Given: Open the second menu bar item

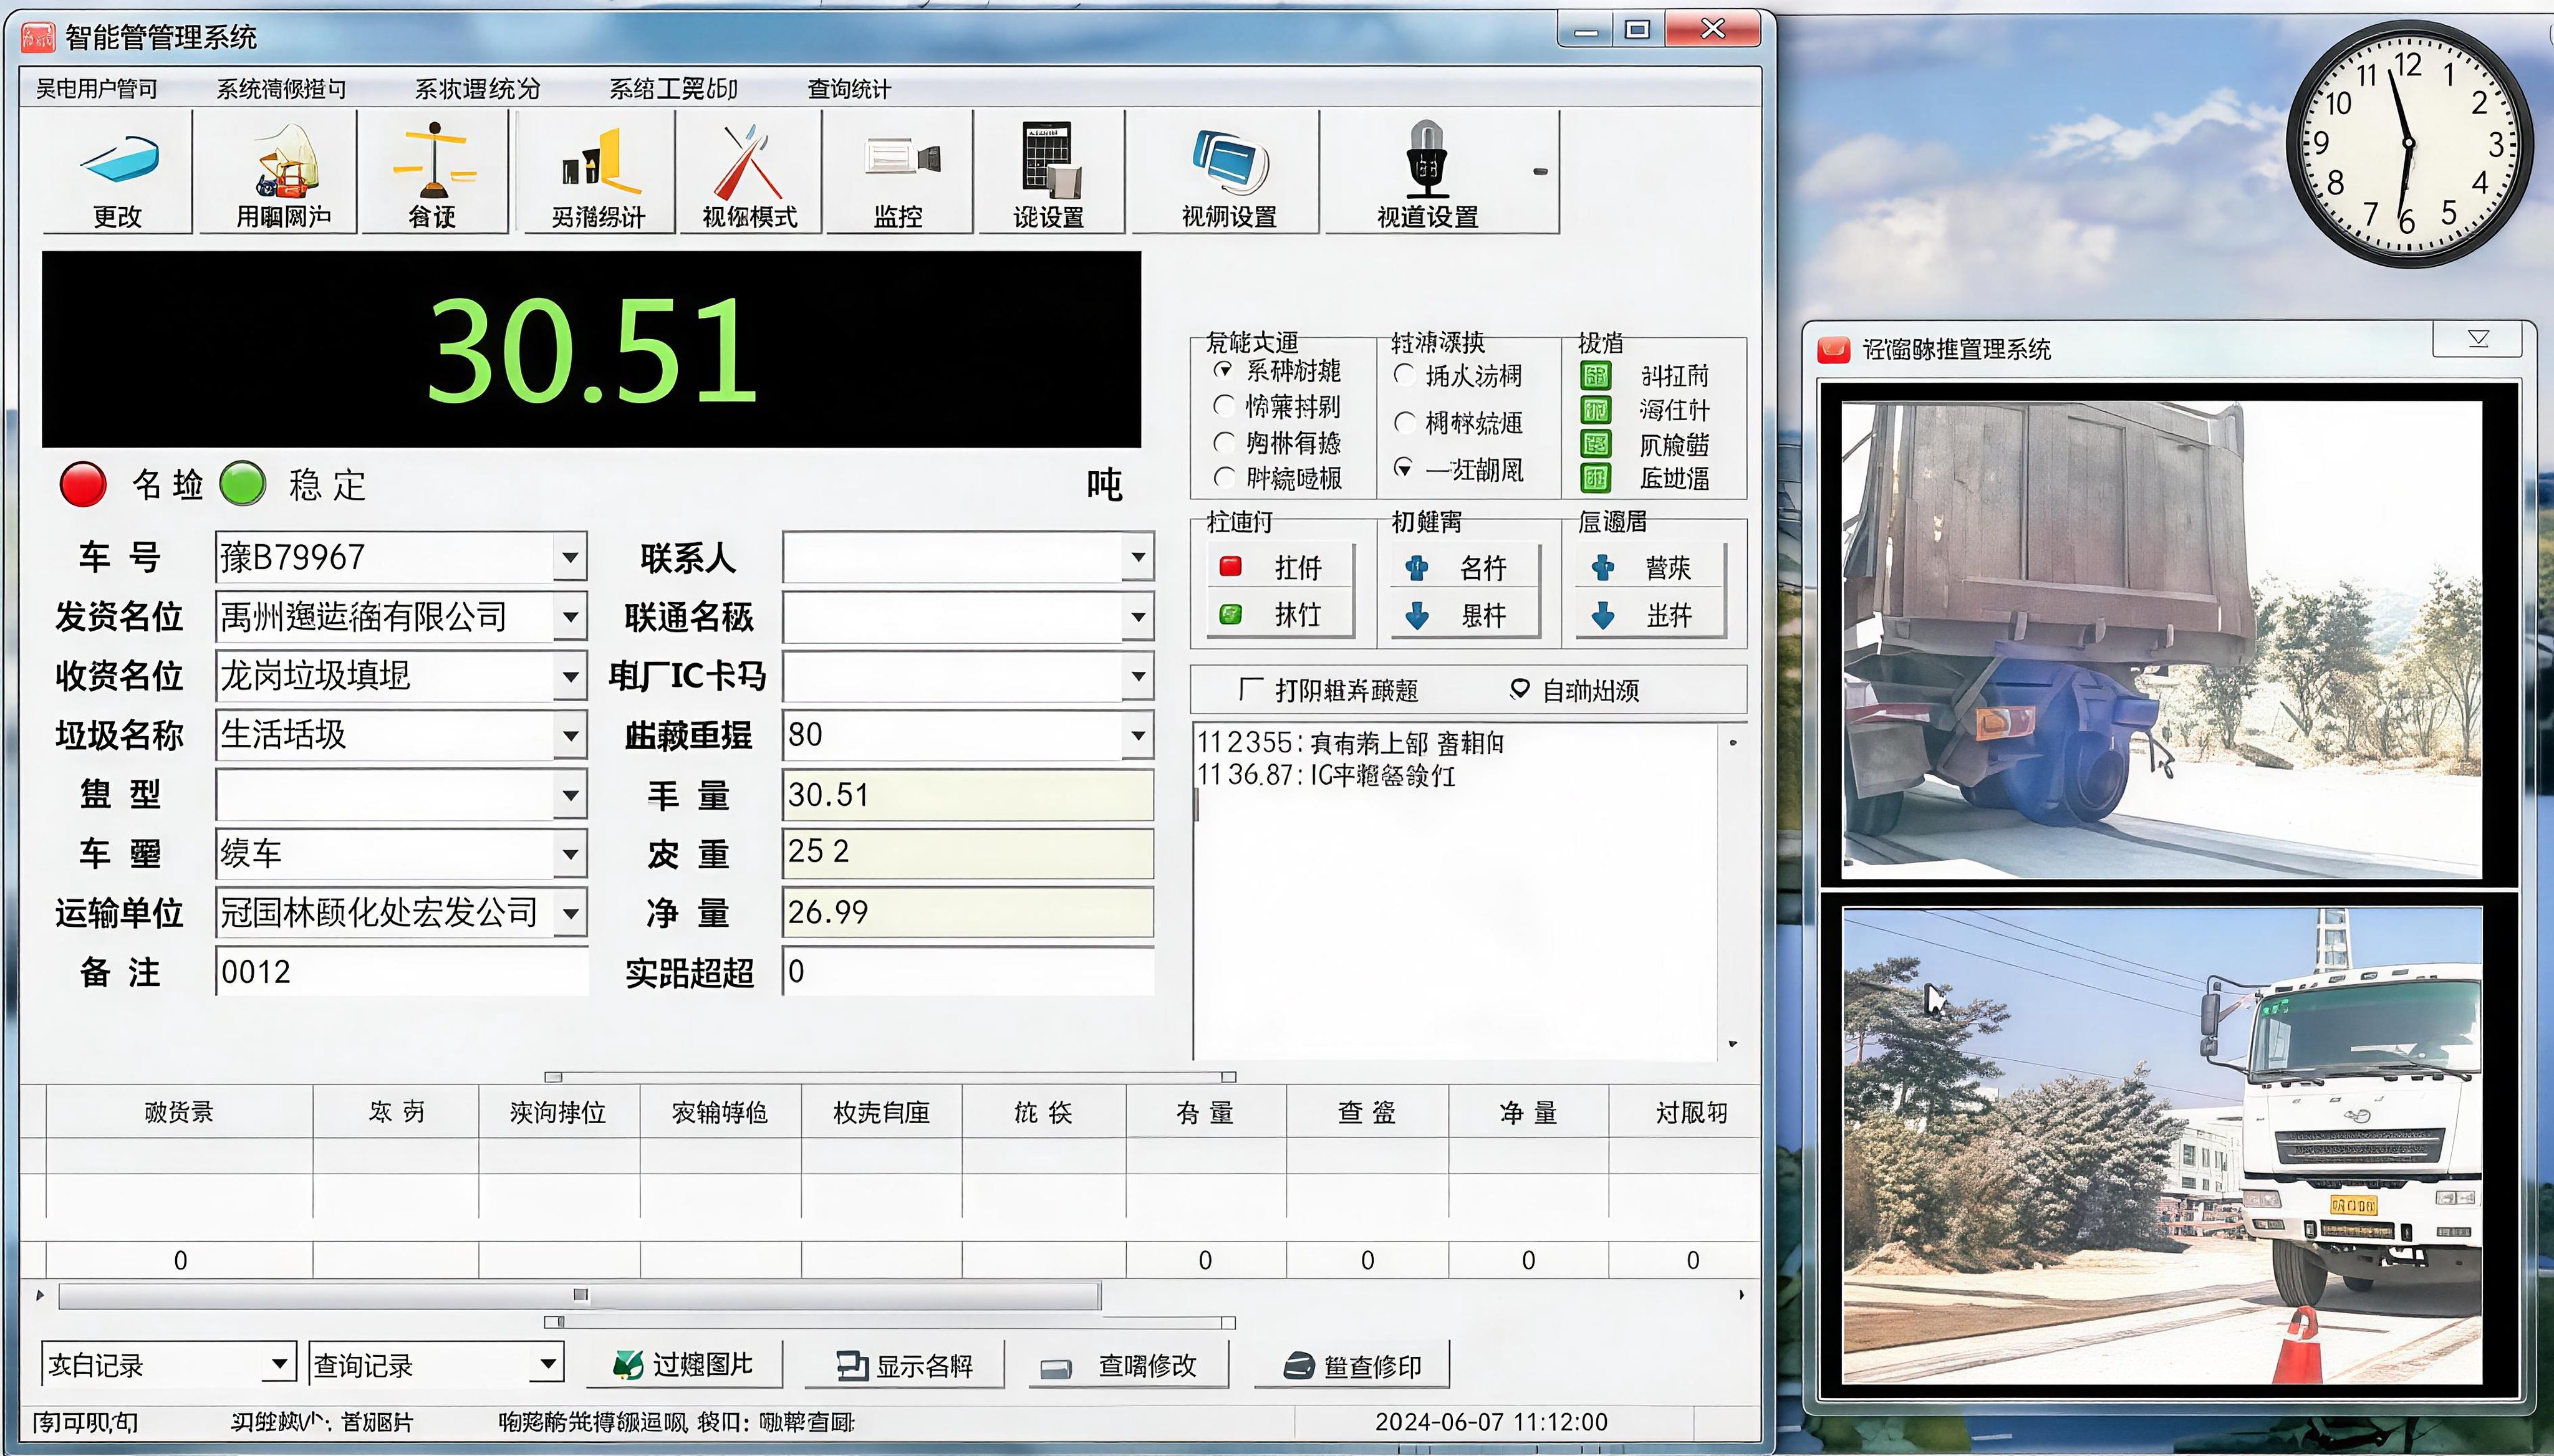Looking at the screenshot, I should pos(281,89).
